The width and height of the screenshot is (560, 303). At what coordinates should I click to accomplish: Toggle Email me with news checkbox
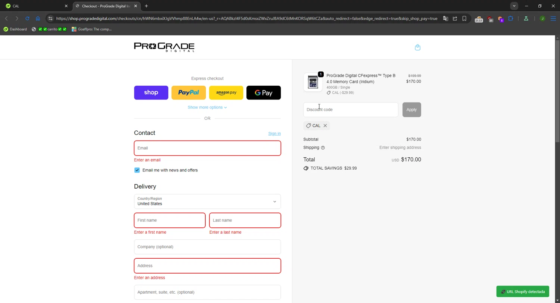137,170
